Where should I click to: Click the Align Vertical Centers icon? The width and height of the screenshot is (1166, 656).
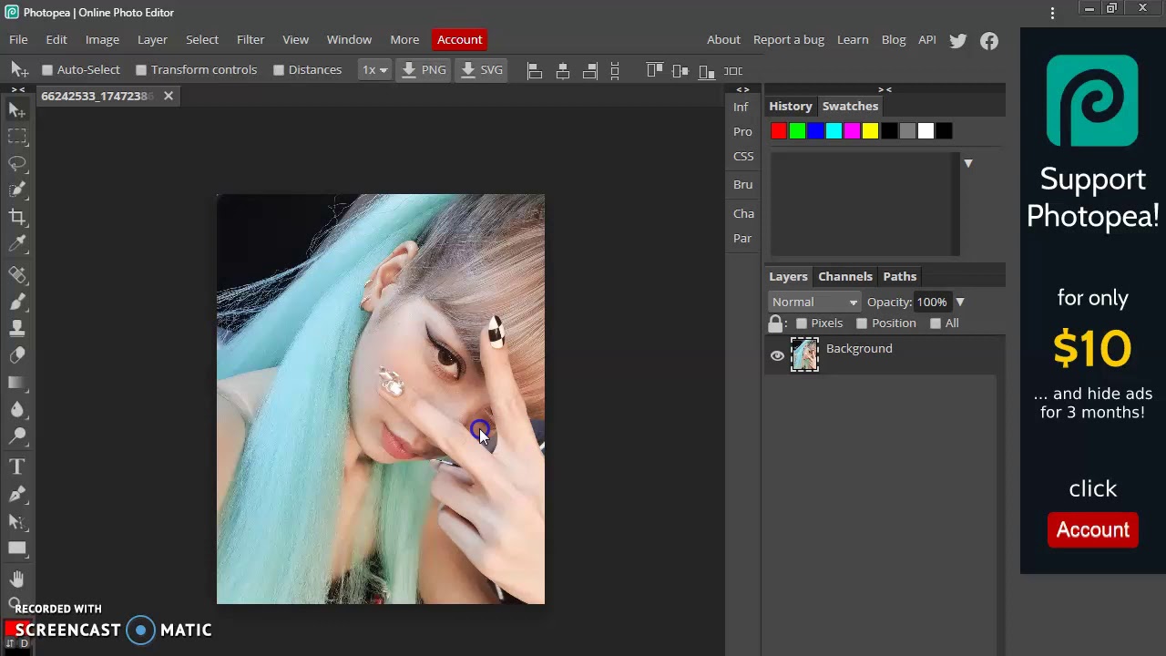[680, 70]
